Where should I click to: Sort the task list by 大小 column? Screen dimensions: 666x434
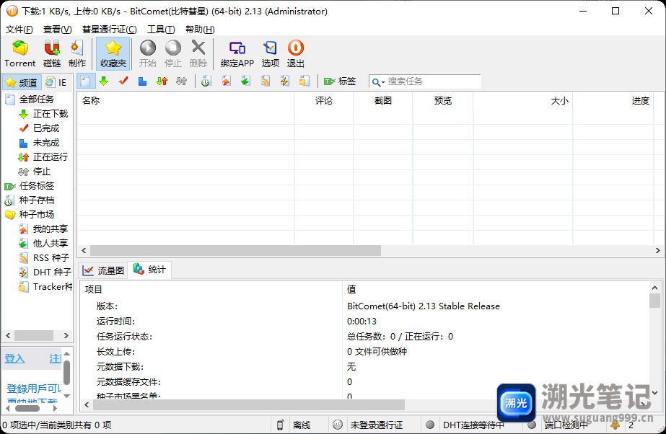tap(523, 100)
